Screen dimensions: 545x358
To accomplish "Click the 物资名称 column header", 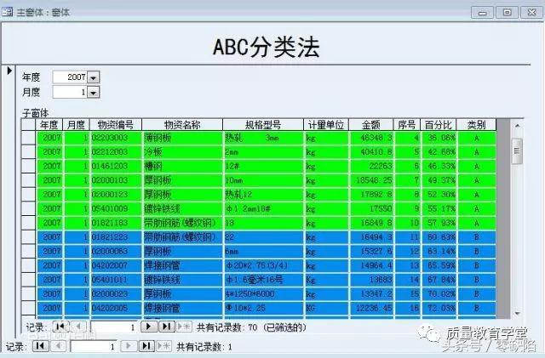I will [181, 125].
